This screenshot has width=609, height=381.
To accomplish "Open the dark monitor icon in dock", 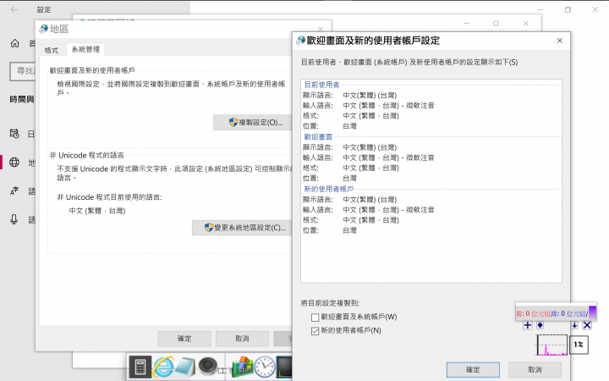I will point(285,367).
